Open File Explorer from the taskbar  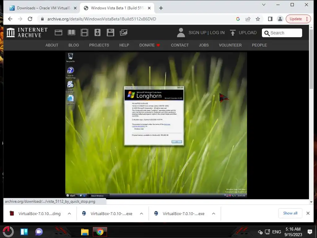coord(85,232)
